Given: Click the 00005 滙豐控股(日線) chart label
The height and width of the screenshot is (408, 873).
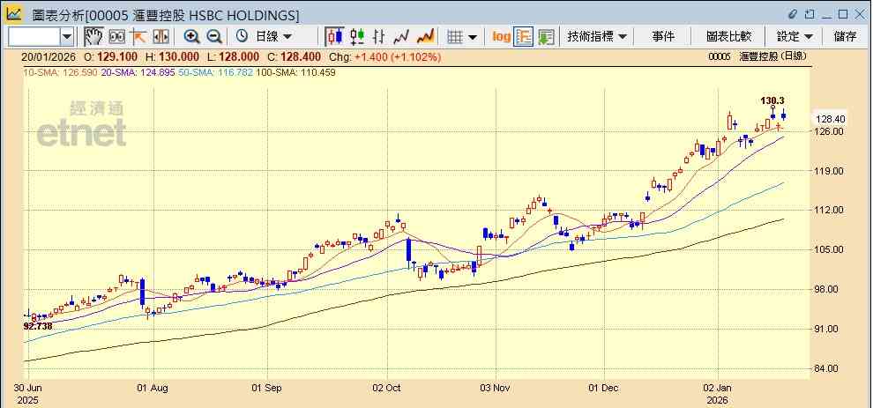Looking at the screenshot, I should [757, 56].
